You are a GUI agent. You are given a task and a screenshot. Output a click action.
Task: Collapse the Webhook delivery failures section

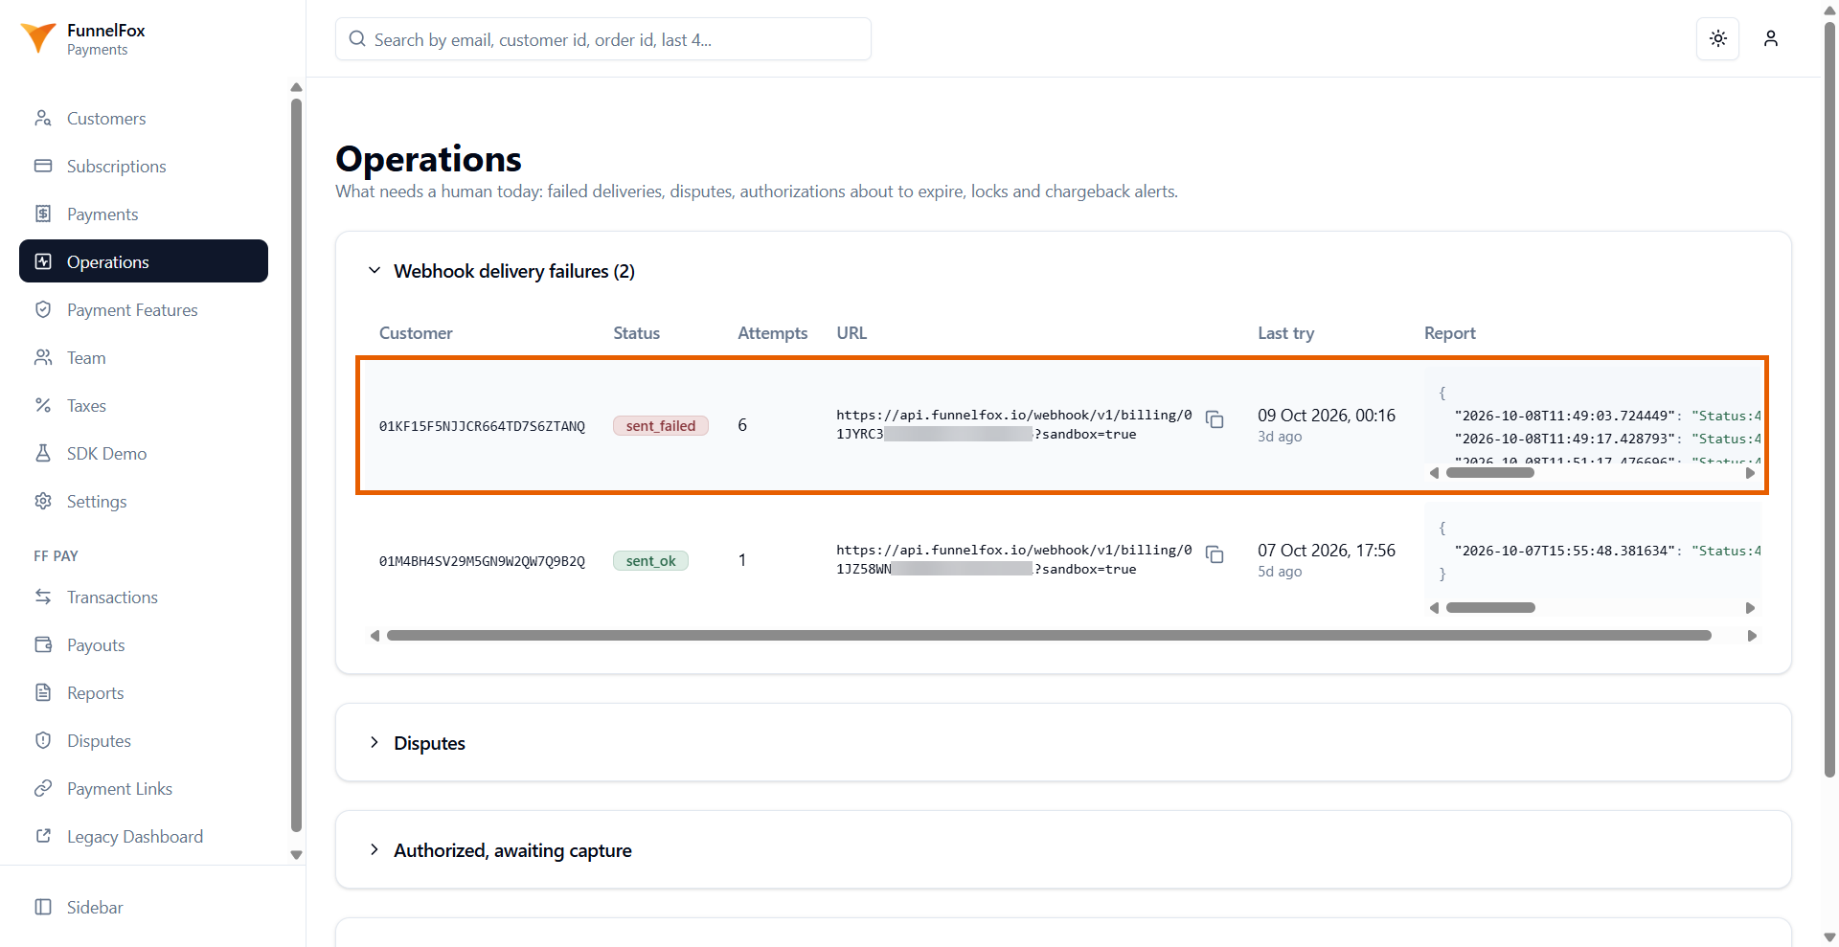tap(375, 271)
